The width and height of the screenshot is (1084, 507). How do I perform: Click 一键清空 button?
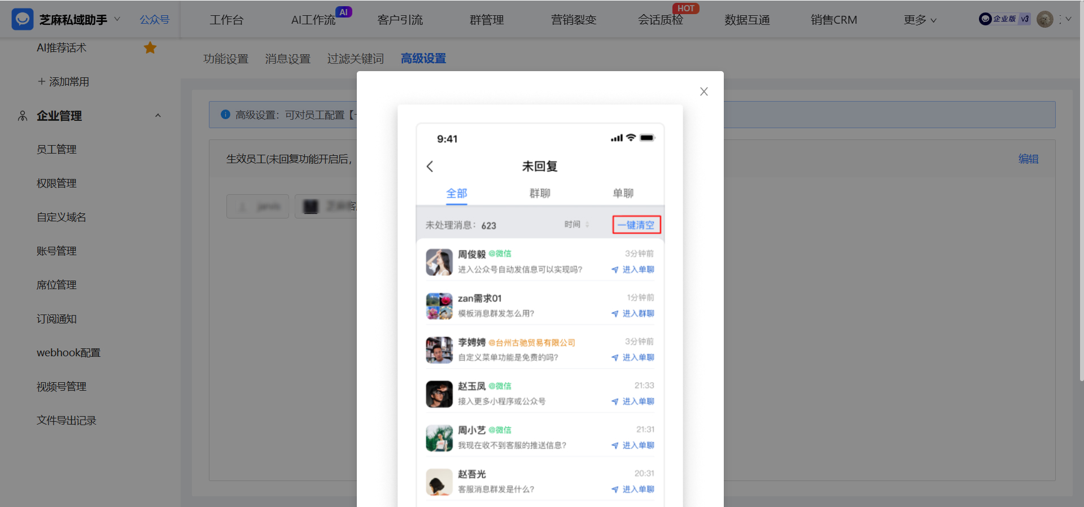[636, 225]
